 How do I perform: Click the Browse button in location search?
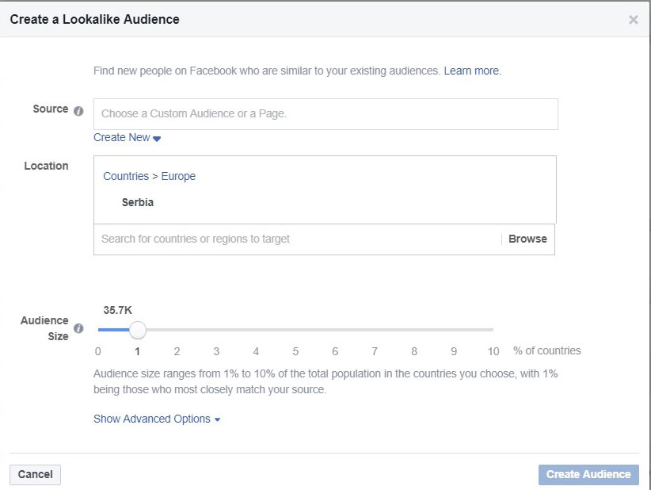(x=527, y=239)
